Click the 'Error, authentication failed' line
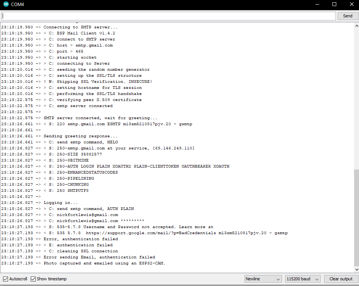 [x=81, y=239]
